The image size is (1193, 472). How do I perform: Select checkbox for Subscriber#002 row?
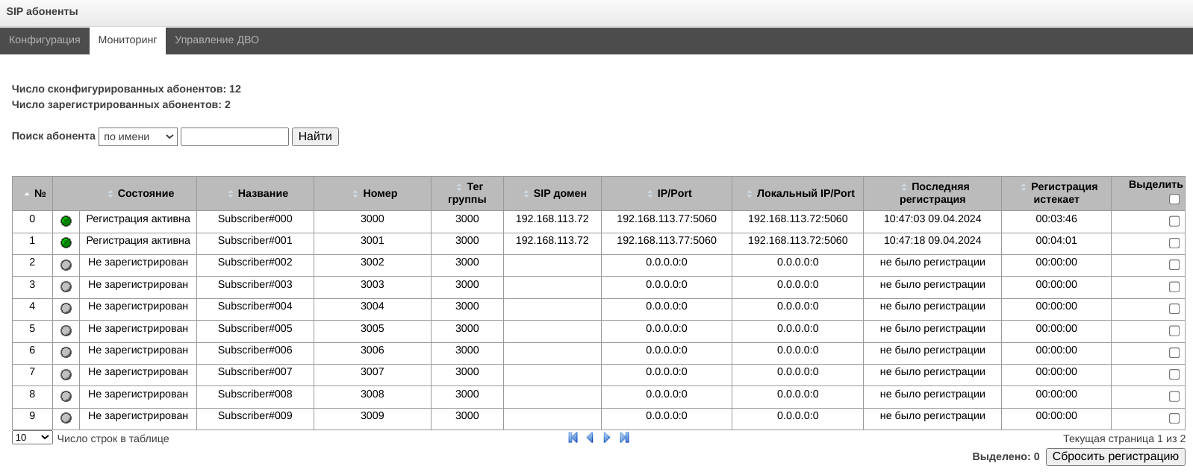[1174, 265]
